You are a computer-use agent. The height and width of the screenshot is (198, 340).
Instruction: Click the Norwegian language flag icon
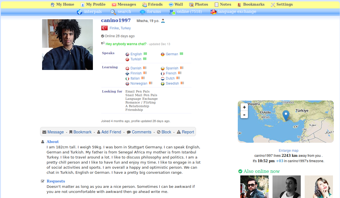tap(127, 83)
